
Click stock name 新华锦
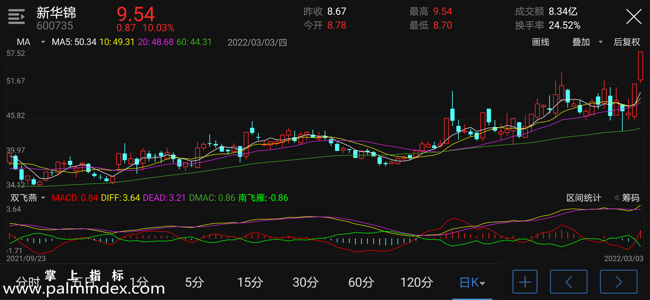click(x=56, y=12)
